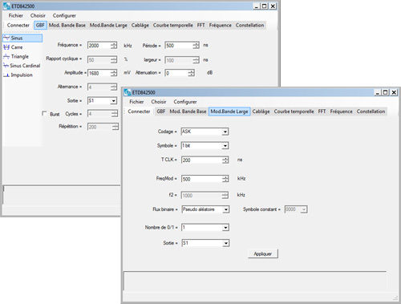Click the Période spinner arrows
Viewport: 401px width, 304px height.
click(x=196, y=46)
